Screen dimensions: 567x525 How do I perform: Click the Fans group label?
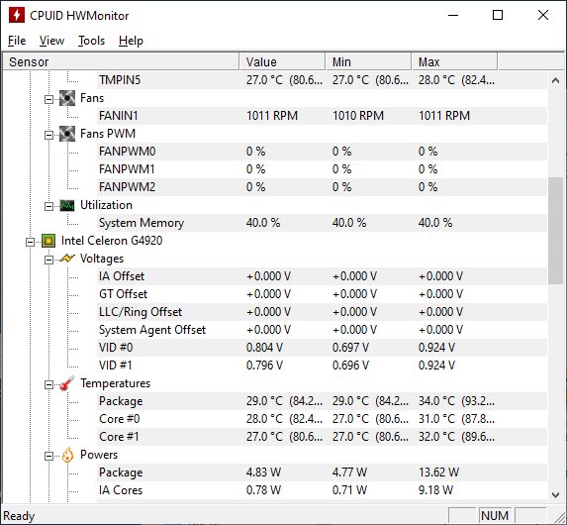point(92,98)
